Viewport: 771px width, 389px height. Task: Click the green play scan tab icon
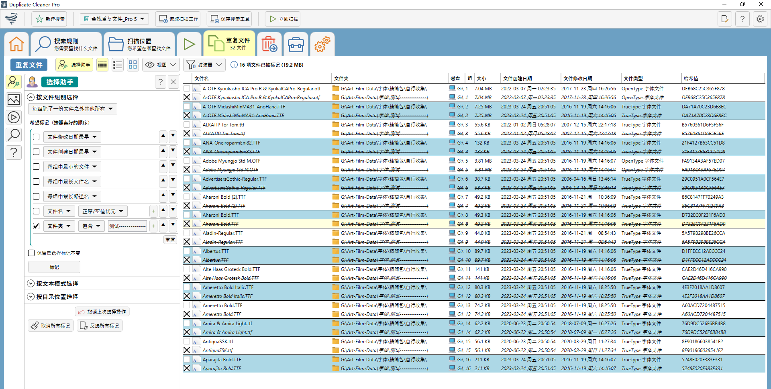189,44
